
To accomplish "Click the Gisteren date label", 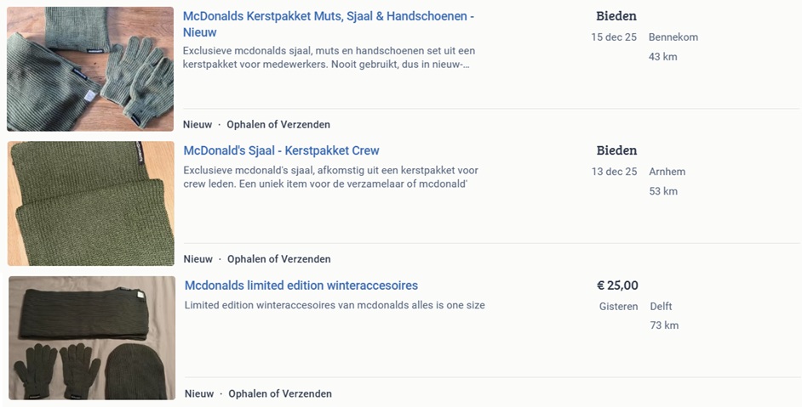I will (x=618, y=307).
